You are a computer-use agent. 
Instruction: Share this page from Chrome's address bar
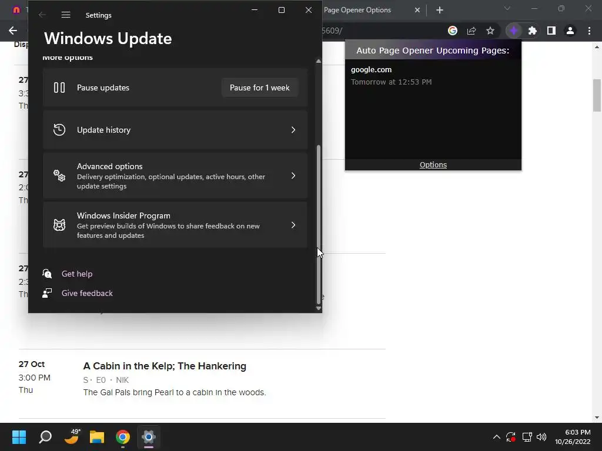pyautogui.click(x=471, y=31)
